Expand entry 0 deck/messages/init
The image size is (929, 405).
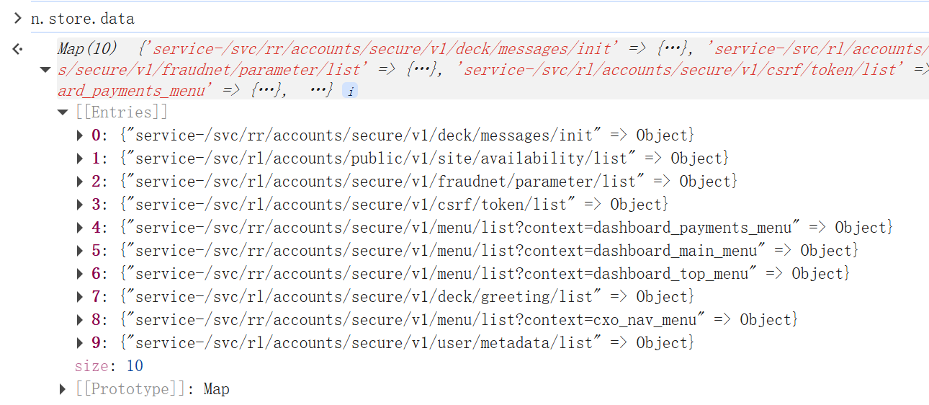pos(80,135)
